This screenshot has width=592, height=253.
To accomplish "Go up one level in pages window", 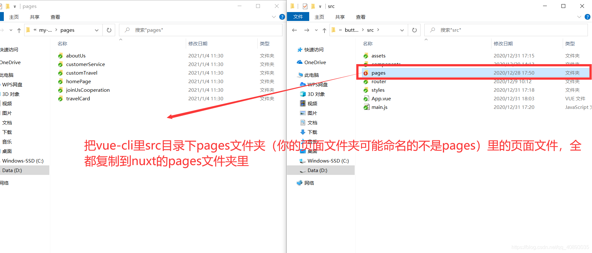I will coord(19,30).
